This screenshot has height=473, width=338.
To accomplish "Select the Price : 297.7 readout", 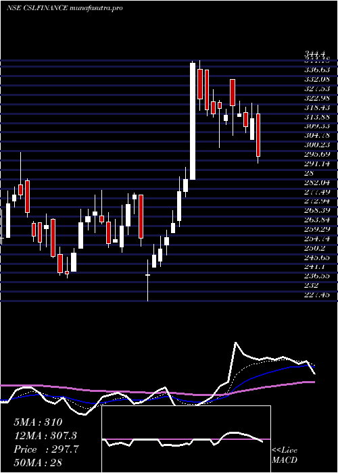I will [46, 449].
